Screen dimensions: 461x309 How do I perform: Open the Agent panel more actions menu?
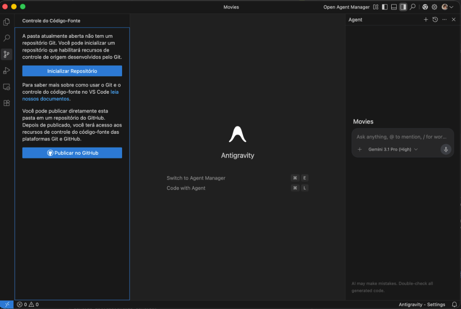444,19
